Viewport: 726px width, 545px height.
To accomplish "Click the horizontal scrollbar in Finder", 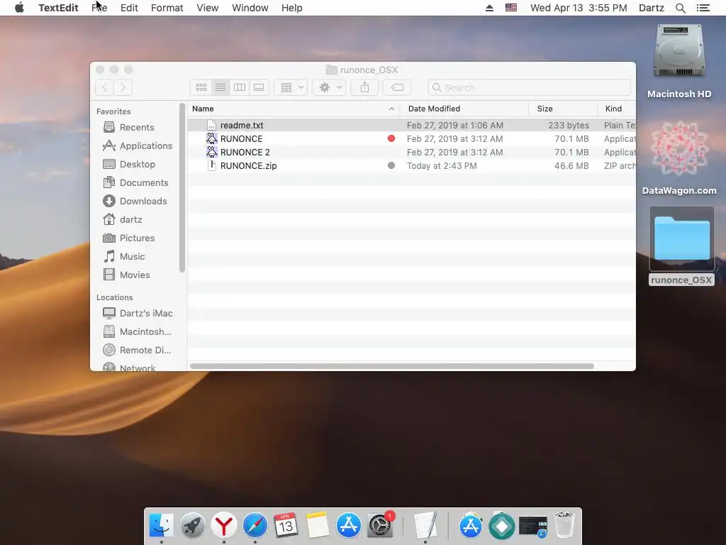I will click(x=391, y=366).
